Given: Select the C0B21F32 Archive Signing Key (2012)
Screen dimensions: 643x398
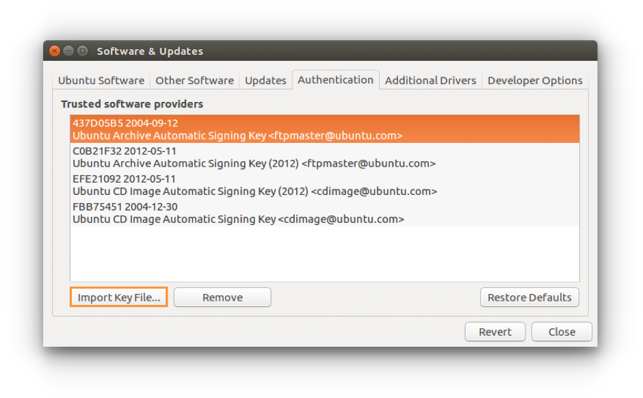Looking at the screenshot, I should click(324, 157).
